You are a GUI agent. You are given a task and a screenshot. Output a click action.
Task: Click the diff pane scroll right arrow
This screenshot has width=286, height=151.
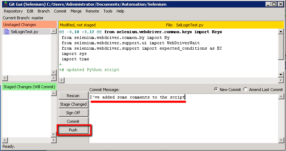[281, 80]
